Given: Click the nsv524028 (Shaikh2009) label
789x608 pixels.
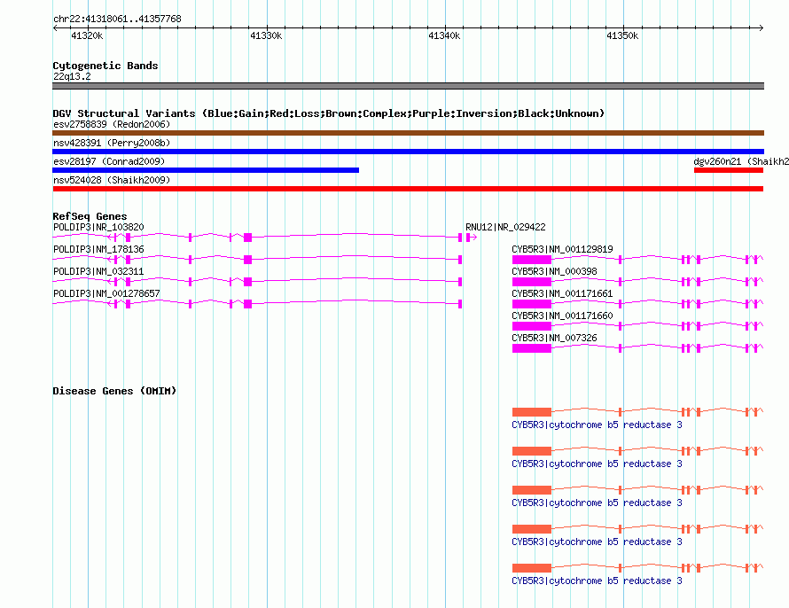Looking at the screenshot, I should click(x=112, y=180).
